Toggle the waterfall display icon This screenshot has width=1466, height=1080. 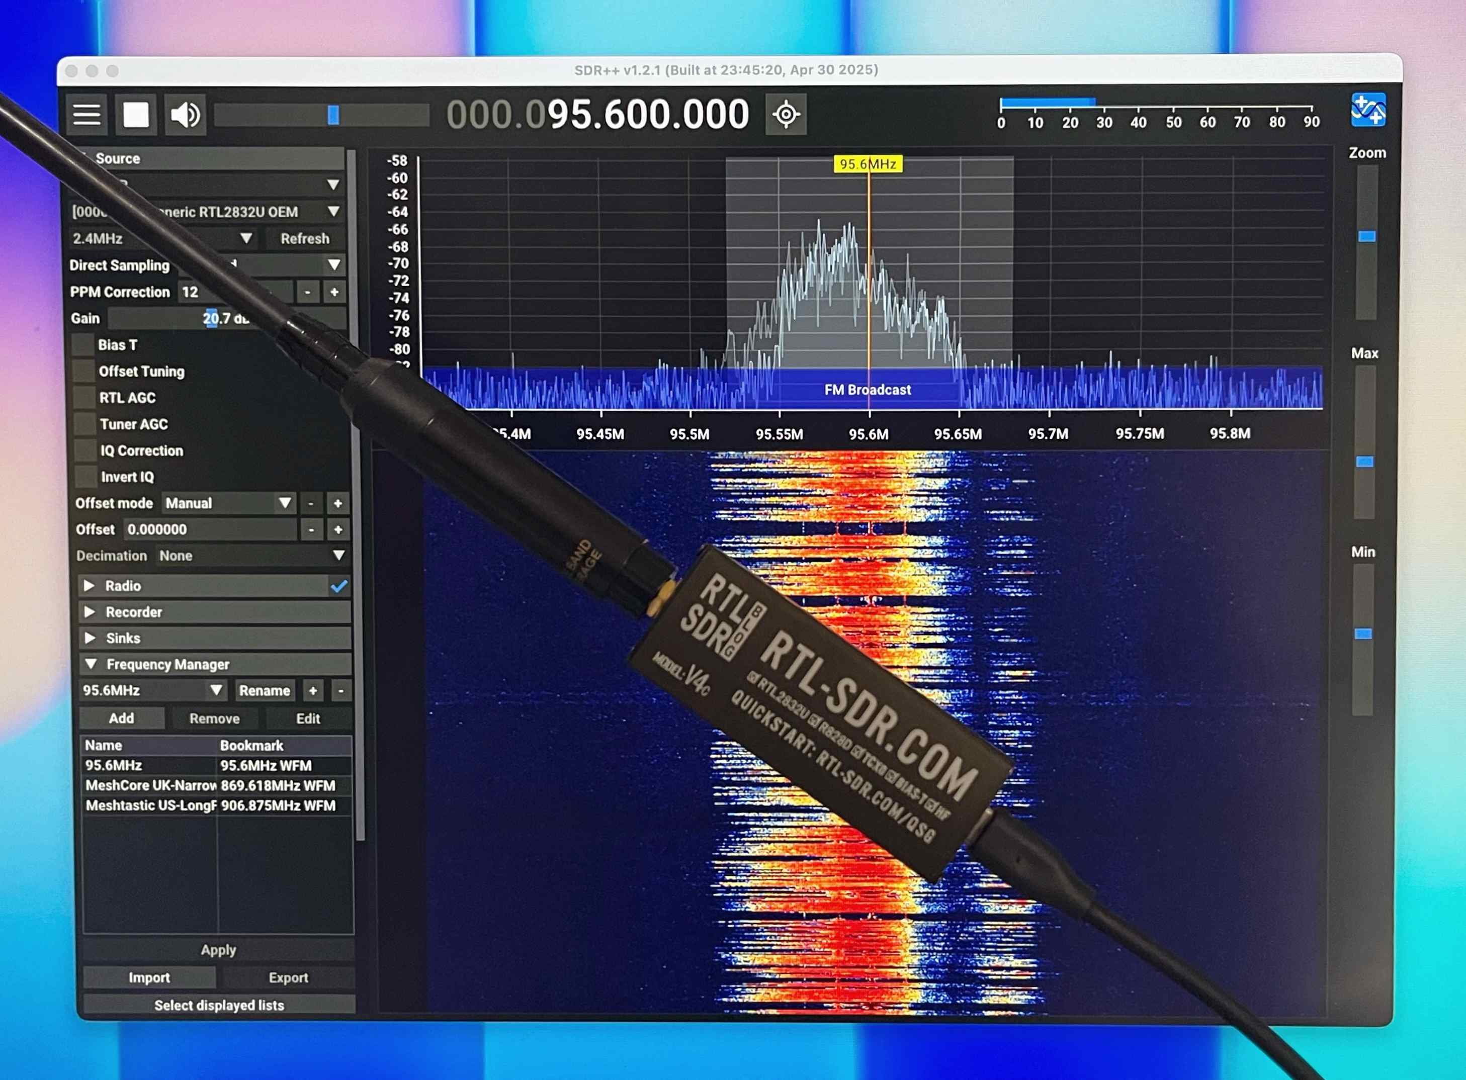click(x=1368, y=110)
